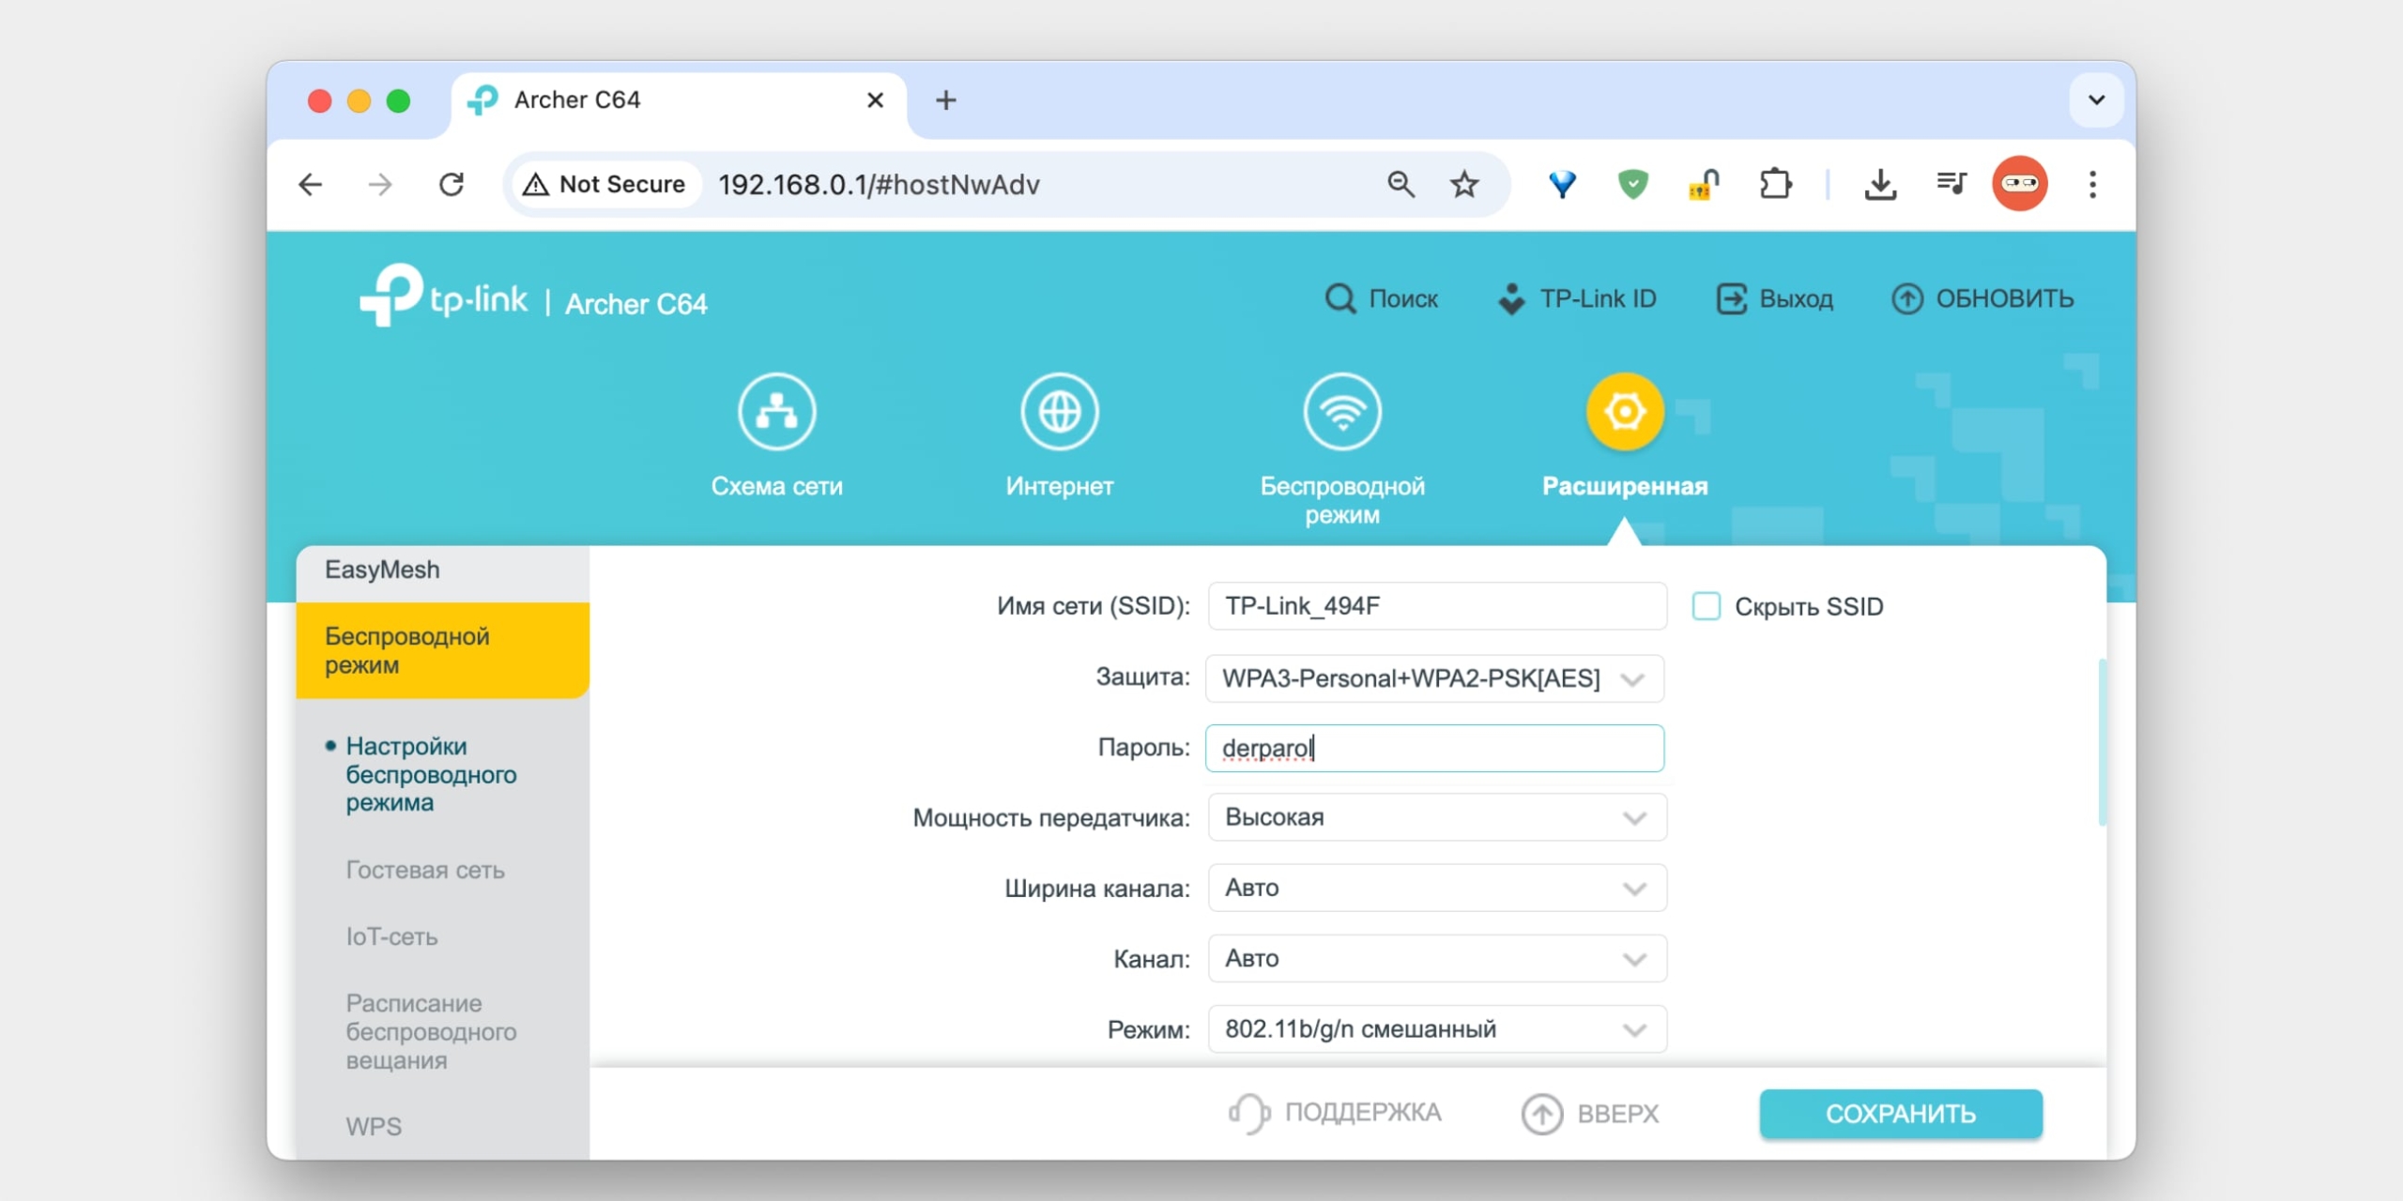Click the ОБНОВИТЬ update arrow icon

(x=1906, y=298)
